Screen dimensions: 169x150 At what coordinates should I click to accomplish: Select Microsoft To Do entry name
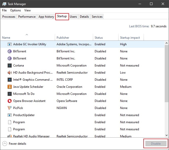click(x=24, y=94)
